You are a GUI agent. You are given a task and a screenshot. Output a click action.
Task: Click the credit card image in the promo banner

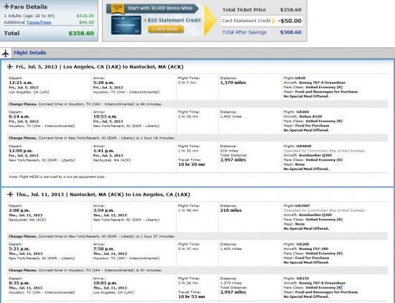126,25
